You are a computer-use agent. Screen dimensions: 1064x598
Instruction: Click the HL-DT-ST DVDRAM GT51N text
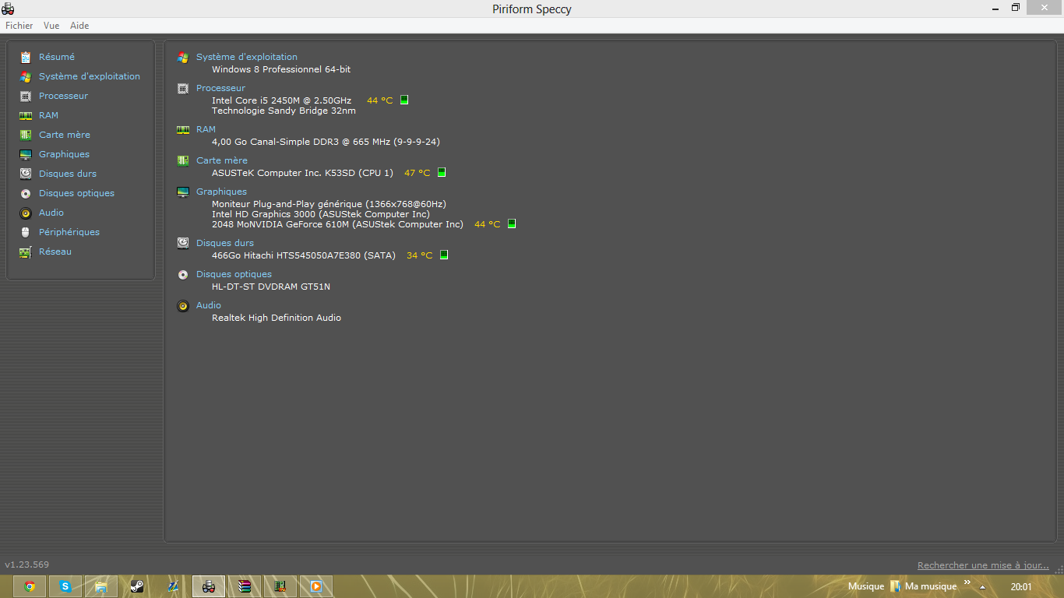pos(271,287)
